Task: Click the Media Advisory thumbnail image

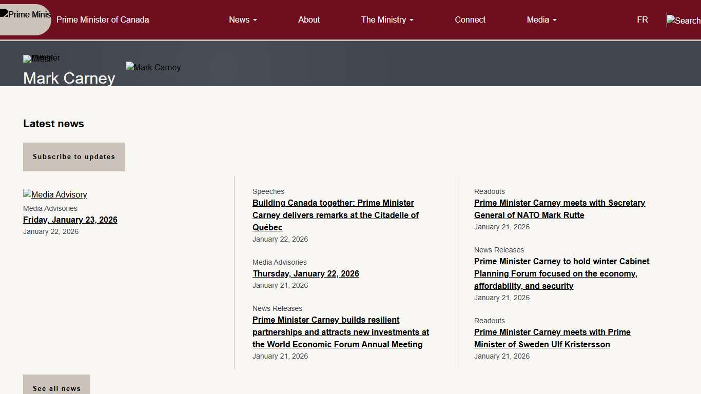Action: coord(55,194)
